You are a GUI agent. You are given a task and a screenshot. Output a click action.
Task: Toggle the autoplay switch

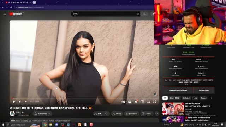(123, 102)
